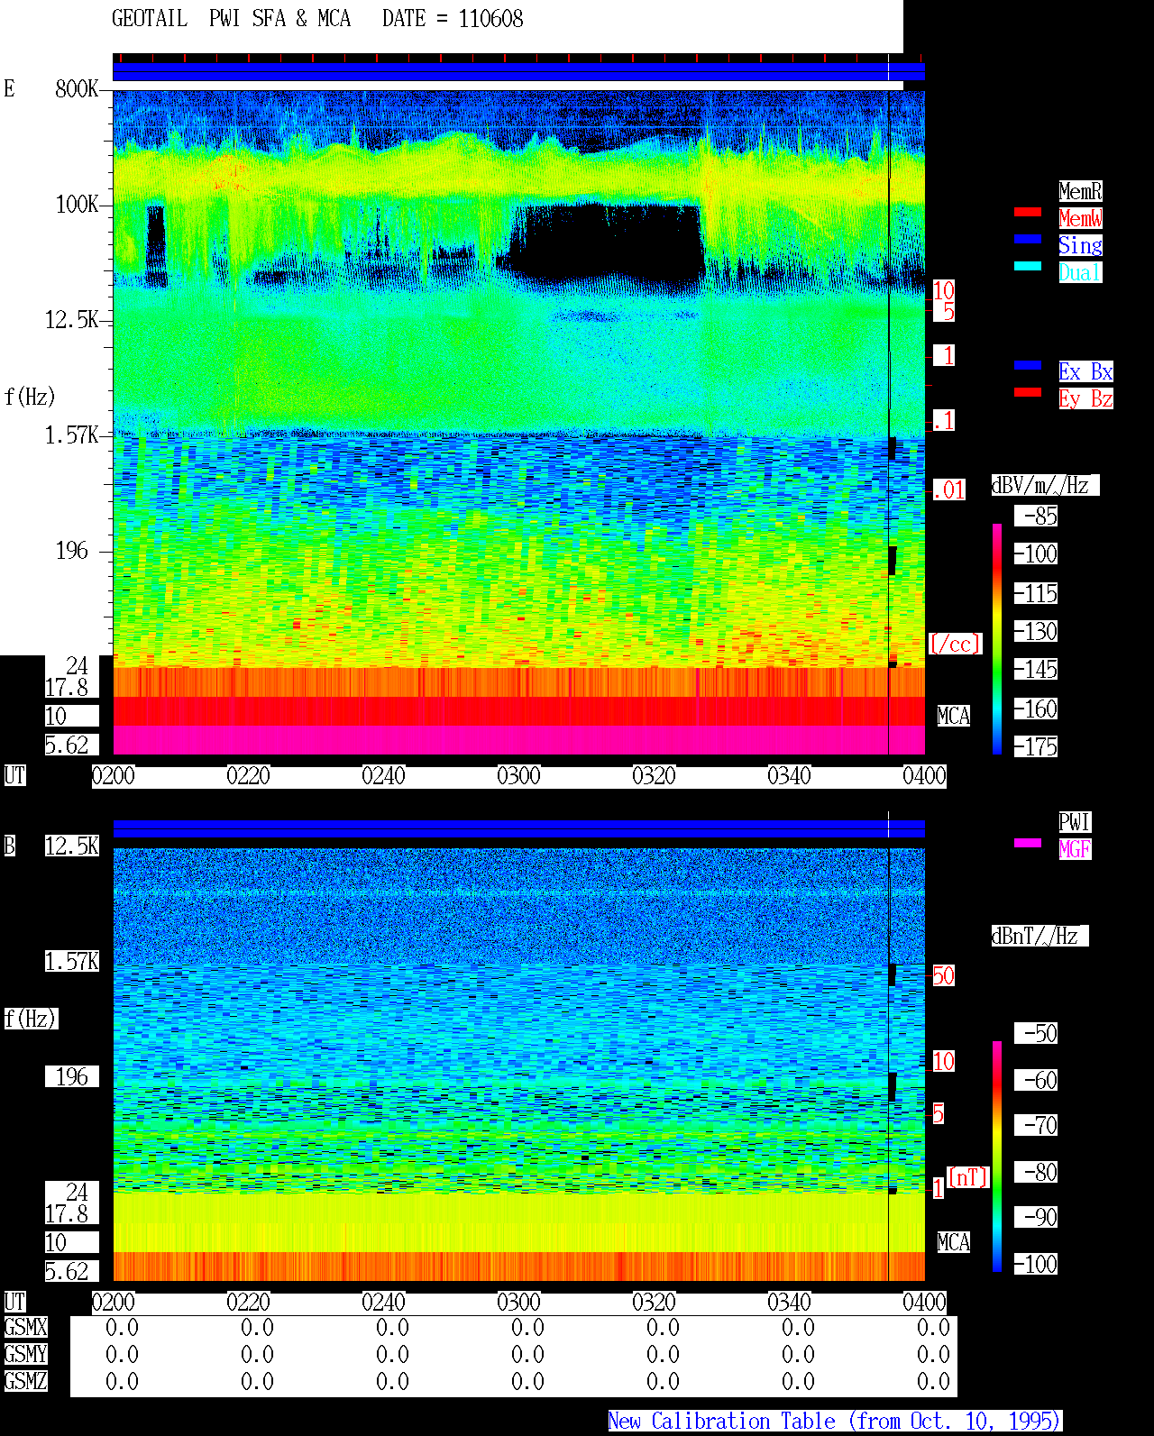Screen dimensions: 1154x1436
Task: Click the [/cc] density unit label
Action: pos(955,644)
